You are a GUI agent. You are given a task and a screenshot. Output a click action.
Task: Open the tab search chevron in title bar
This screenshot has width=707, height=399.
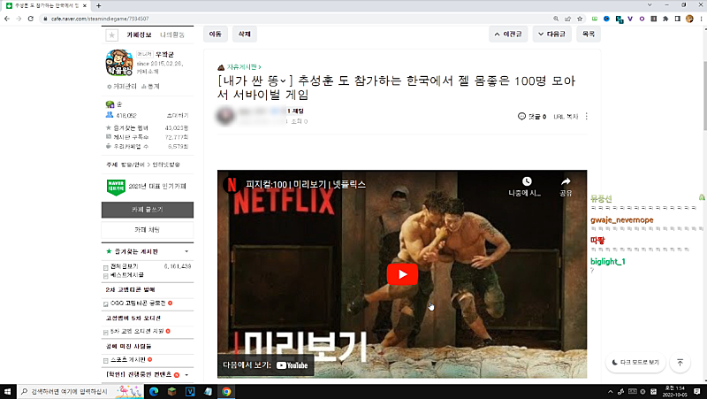pos(650,5)
